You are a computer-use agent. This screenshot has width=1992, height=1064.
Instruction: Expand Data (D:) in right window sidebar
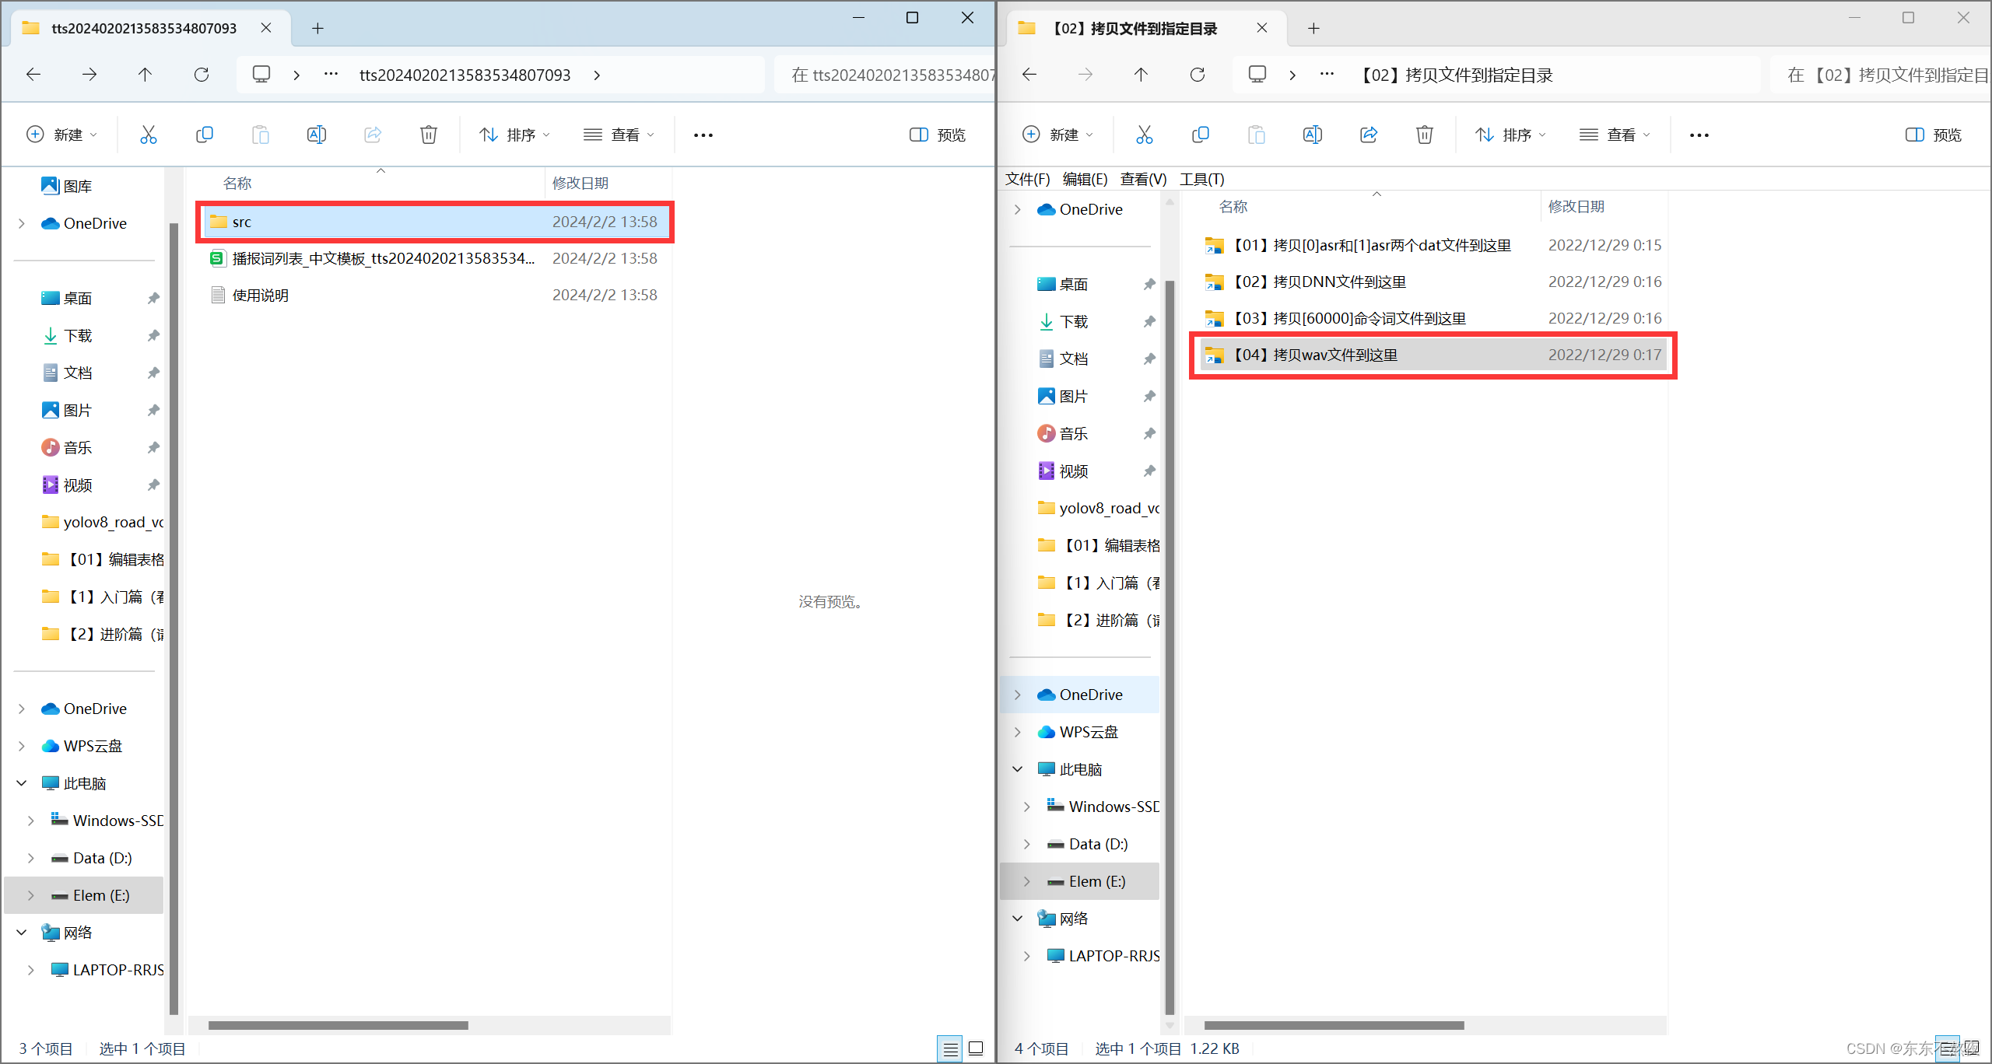pos(1027,844)
